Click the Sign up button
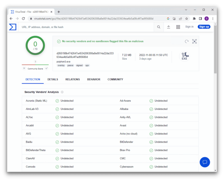 (x=204, y=27)
